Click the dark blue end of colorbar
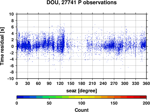The width and height of the screenshot is (150, 112). point(20,97)
